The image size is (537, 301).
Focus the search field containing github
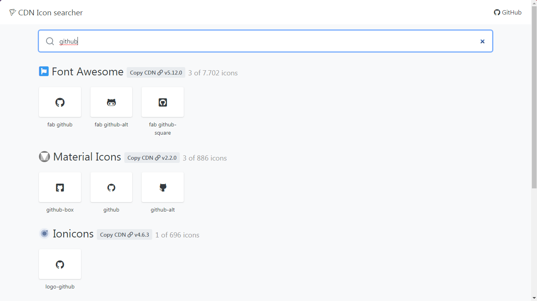coord(266,41)
